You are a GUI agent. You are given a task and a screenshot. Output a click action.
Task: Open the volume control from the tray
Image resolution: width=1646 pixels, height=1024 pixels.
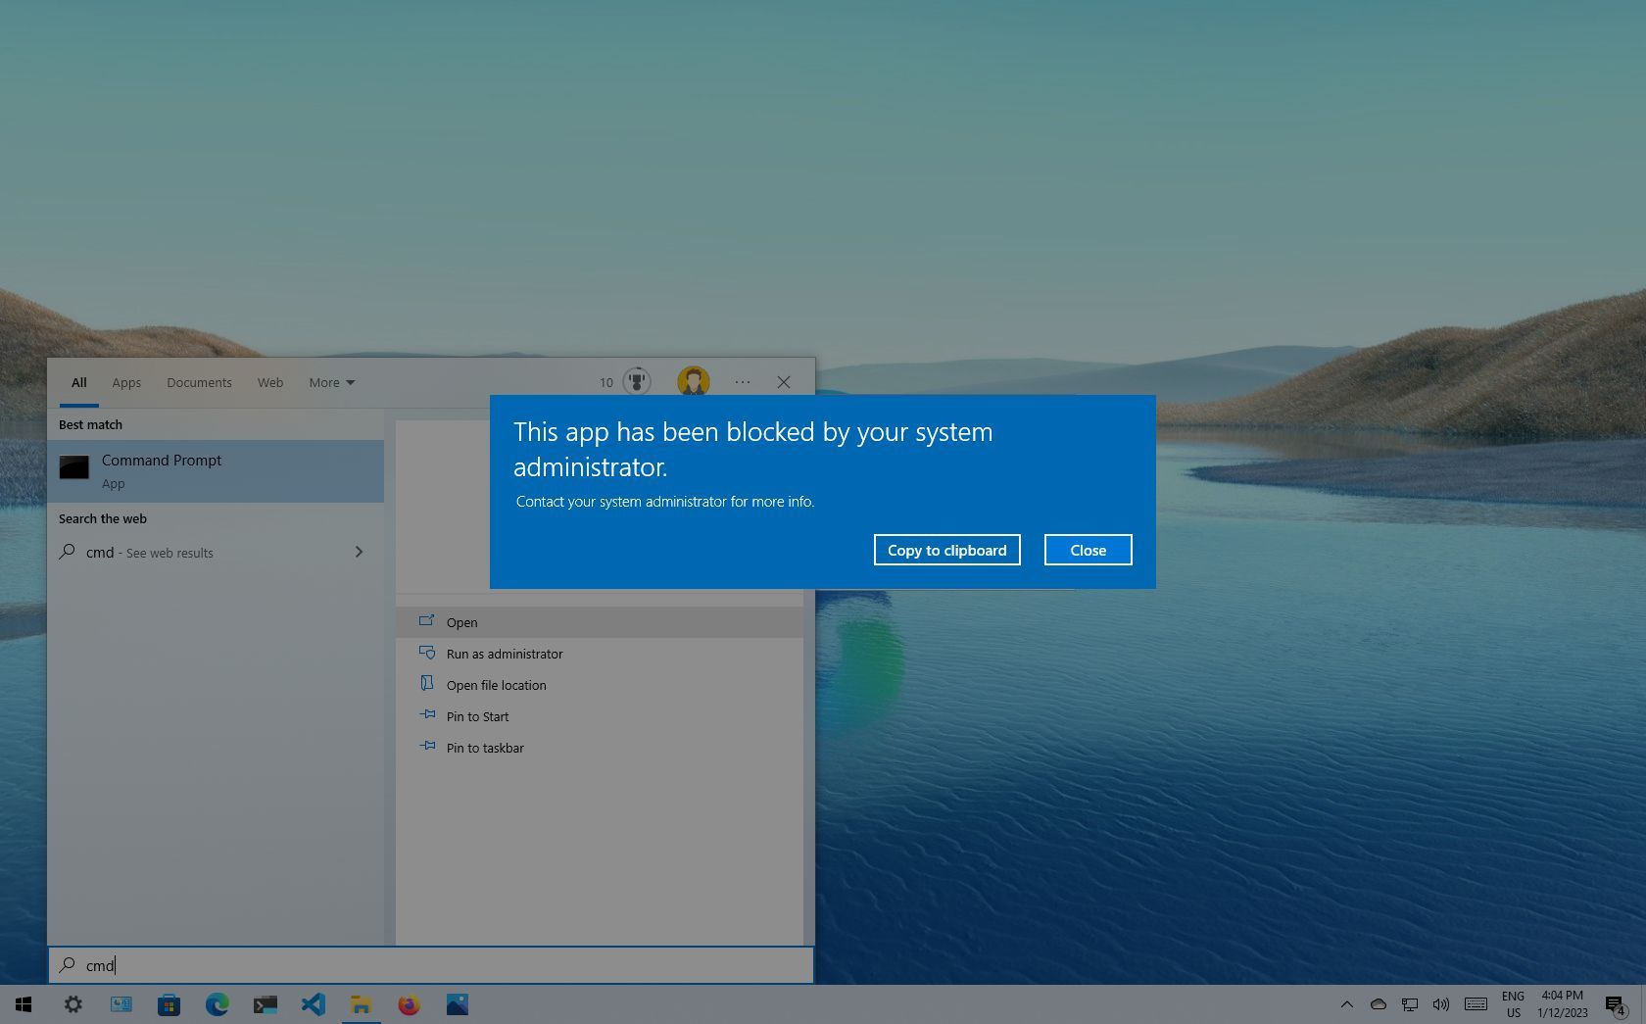(x=1440, y=1004)
